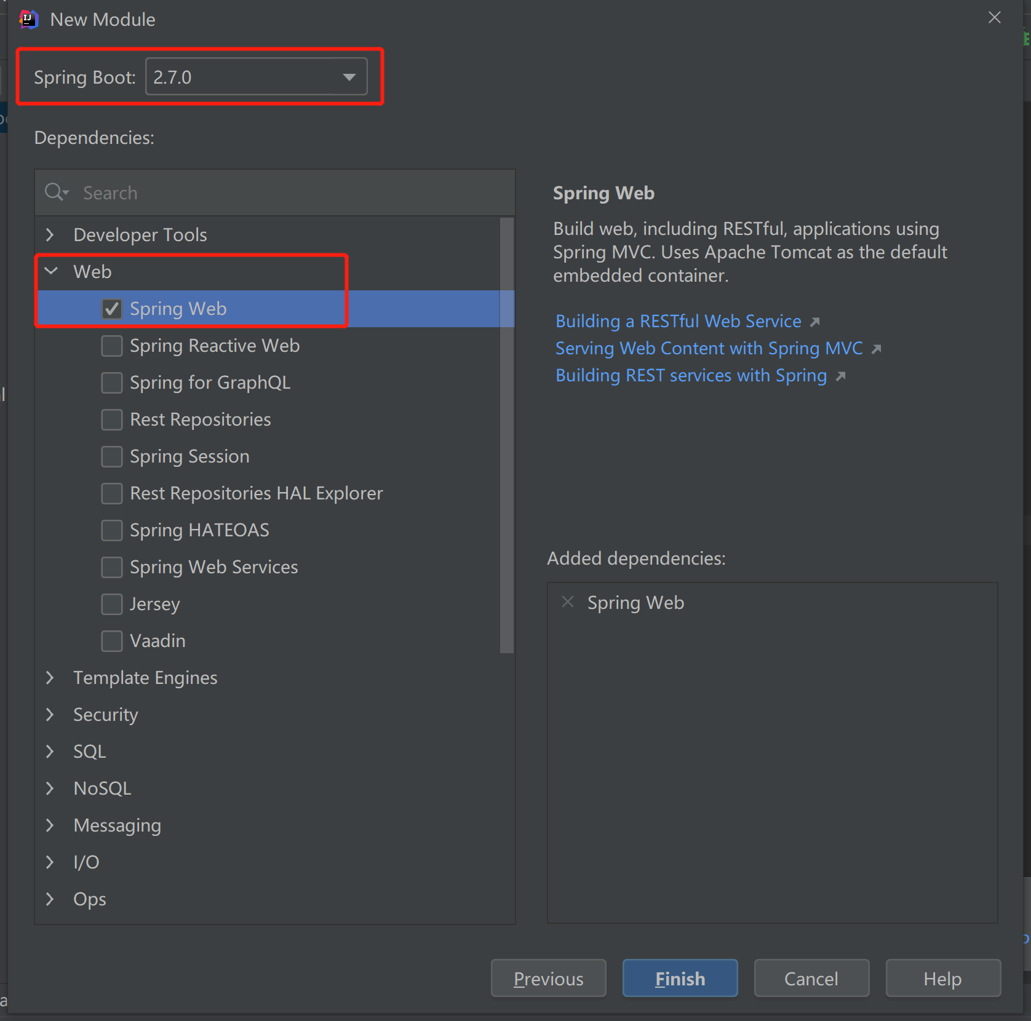Select Spring Web in added dependencies list
The height and width of the screenshot is (1021, 1031).
[635, 603]
